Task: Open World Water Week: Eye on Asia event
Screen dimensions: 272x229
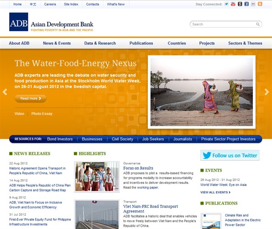Action: [x=224, y=185]
